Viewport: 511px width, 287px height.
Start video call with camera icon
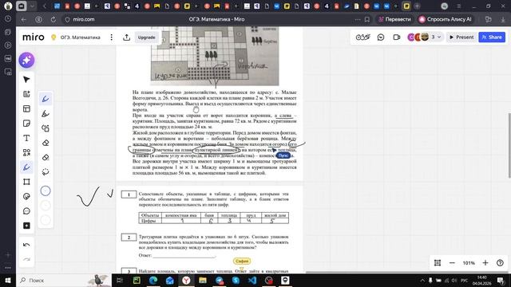click(x=397, y=37)
